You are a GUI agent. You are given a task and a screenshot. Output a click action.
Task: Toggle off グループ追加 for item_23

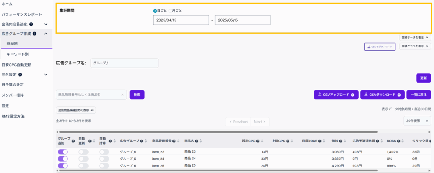pos(62,151)
